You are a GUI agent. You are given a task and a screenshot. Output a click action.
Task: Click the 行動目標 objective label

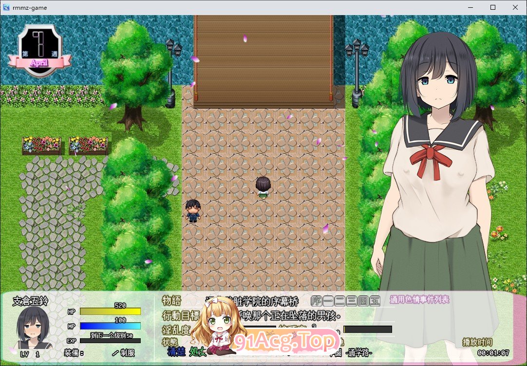tap(181, 316)
